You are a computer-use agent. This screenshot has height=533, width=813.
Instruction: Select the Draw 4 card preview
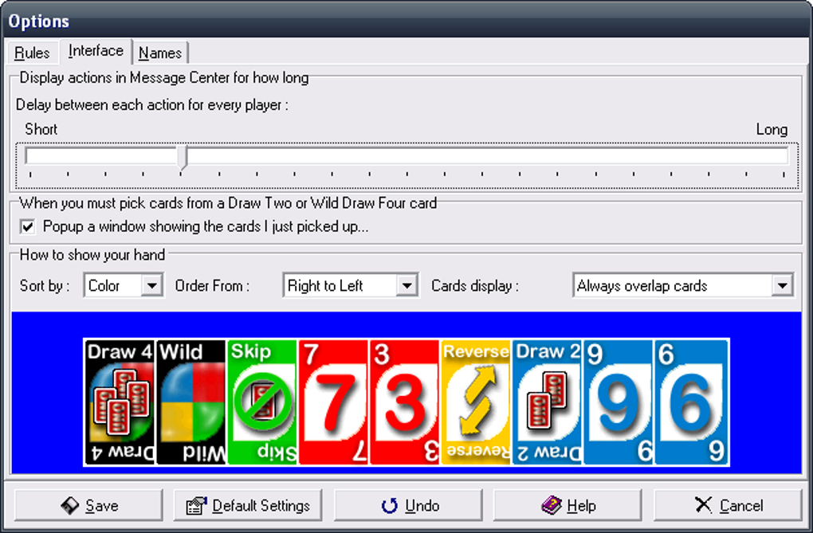pyautogui.click(x=120, y=402)
